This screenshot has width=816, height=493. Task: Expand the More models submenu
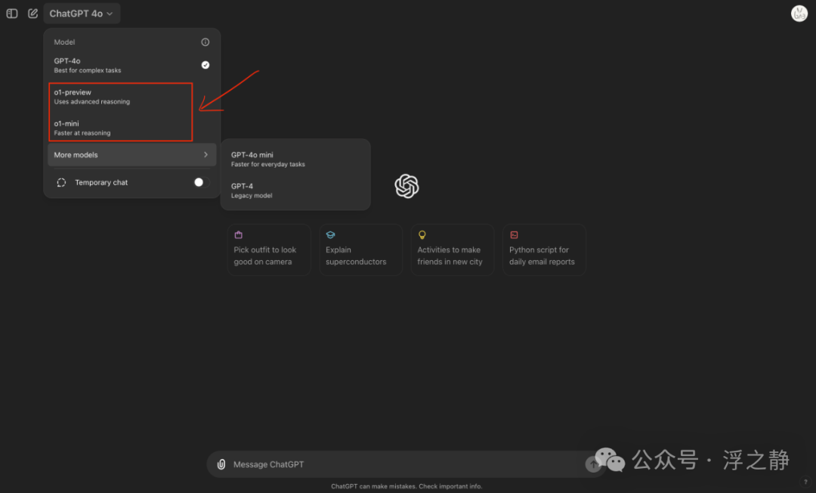click(131, 154)
